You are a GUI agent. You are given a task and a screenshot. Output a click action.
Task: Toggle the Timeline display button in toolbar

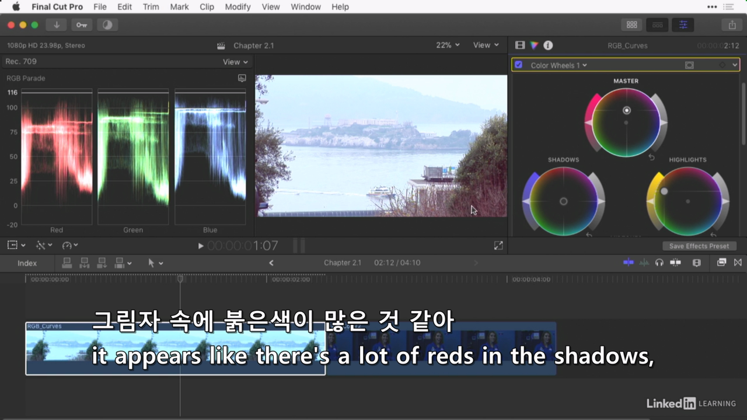coord(657,25)
